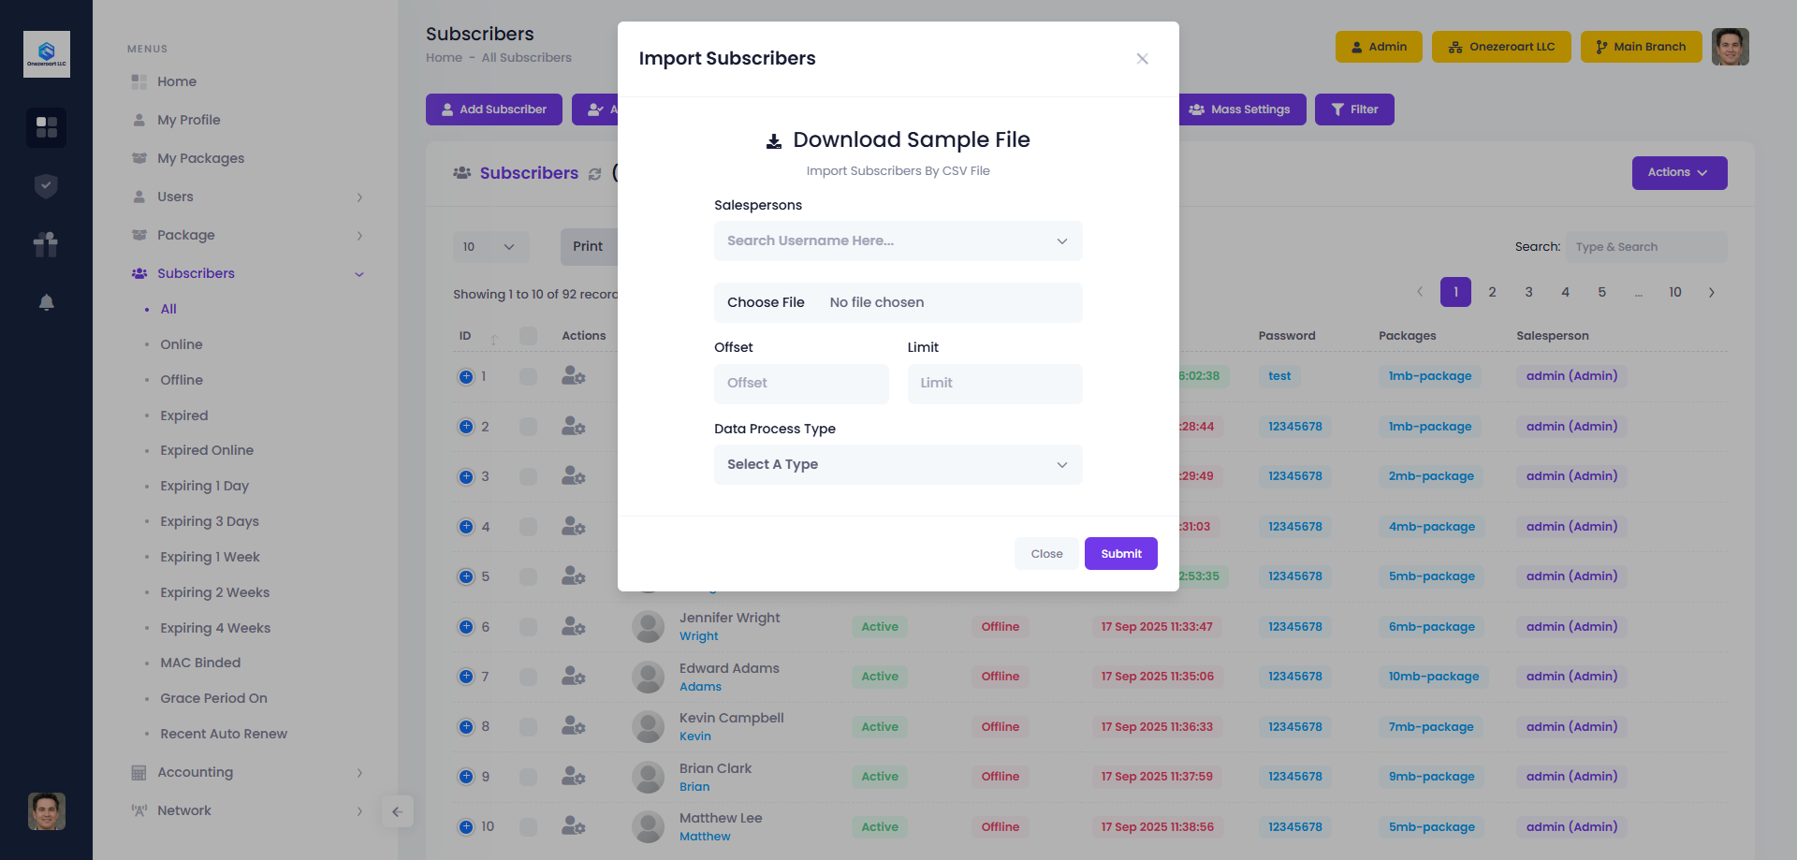Click the user settings icon for row 7
Viewport: 1797px width, 860px height.
click(573, 677)
